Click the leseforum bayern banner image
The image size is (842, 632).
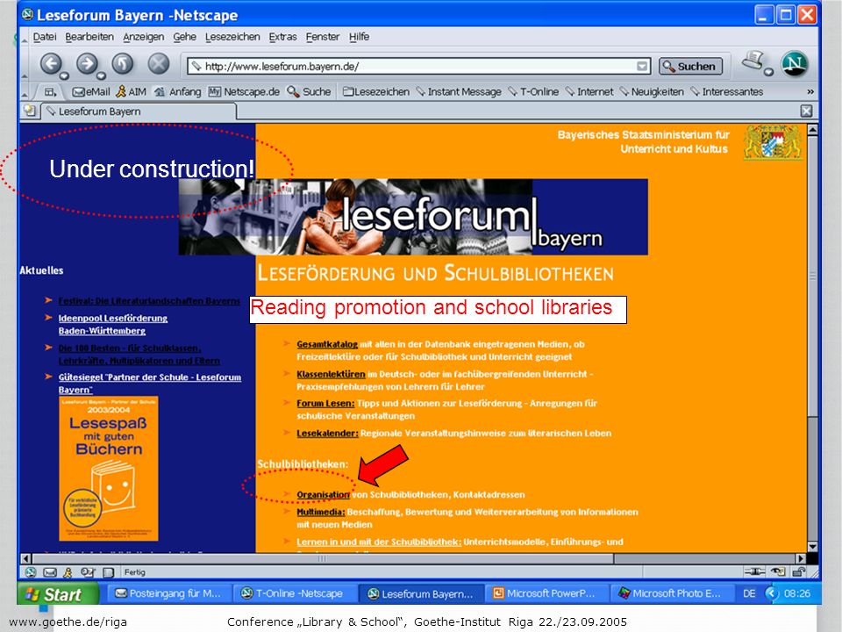(413, 217)
